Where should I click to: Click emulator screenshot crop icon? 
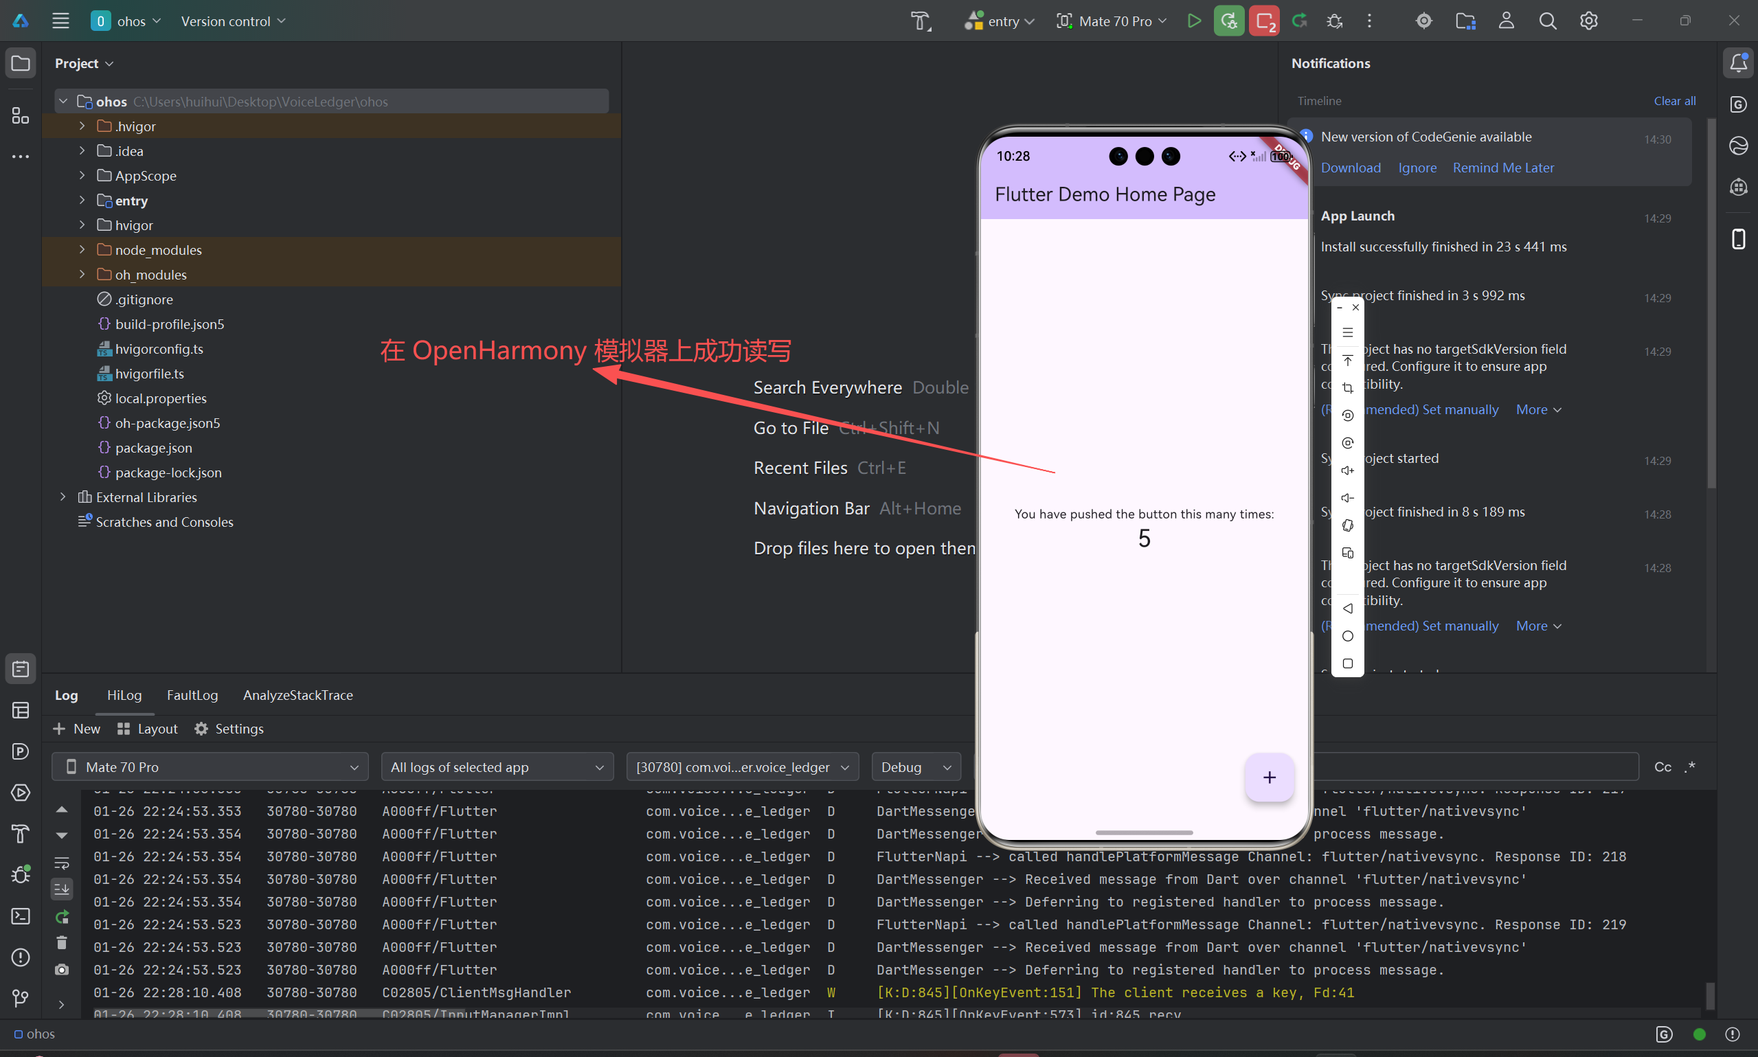pos(1348,387)
